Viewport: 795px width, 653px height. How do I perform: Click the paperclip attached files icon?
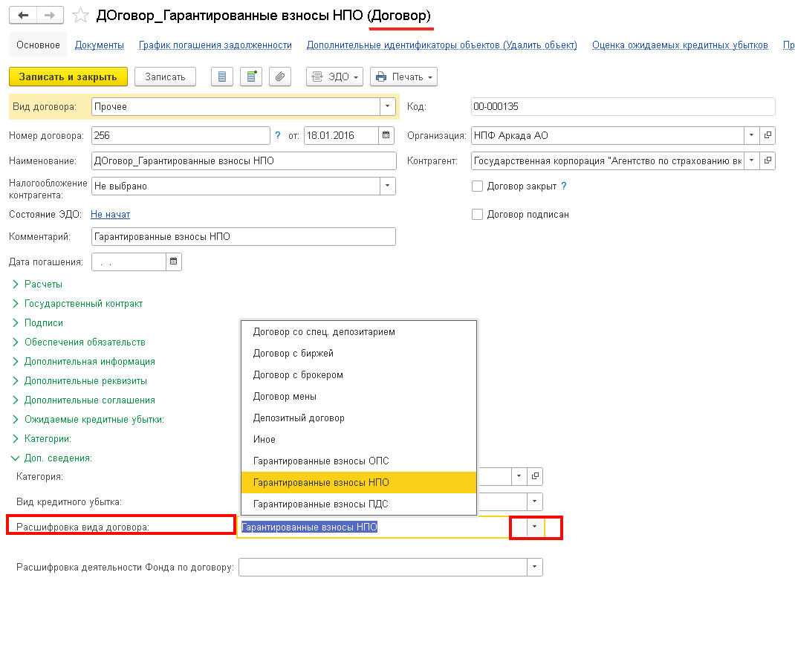pyautogui.click(x=279, y=77)
